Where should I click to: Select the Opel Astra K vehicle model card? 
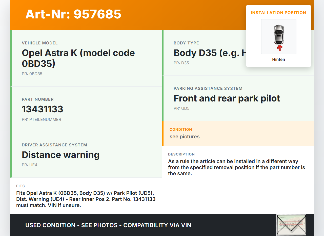[x=86, y=58]
